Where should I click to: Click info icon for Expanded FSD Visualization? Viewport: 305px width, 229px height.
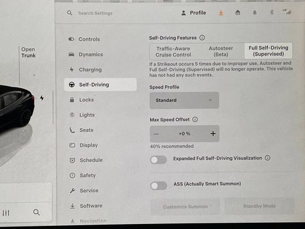click(x=267, y=158)
